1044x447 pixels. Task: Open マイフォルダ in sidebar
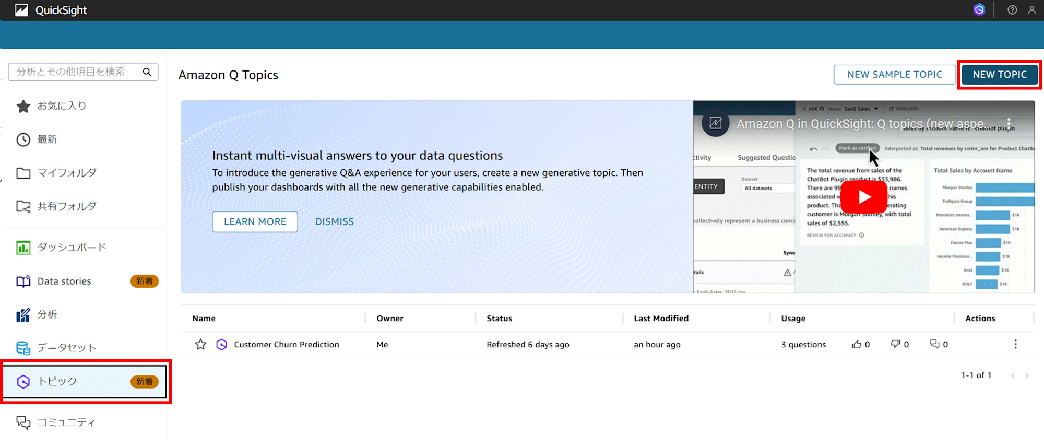[x=57, y=173]
